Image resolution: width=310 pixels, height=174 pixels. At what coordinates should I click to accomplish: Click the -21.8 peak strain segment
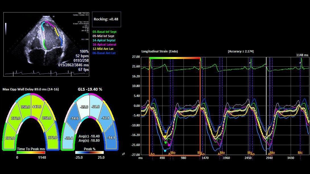click(95, 107)
